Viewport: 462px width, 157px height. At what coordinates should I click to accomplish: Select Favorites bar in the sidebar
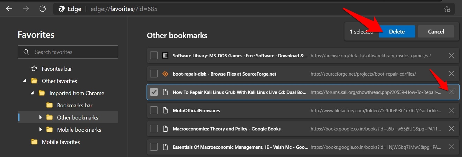click(x=57, y=69)
